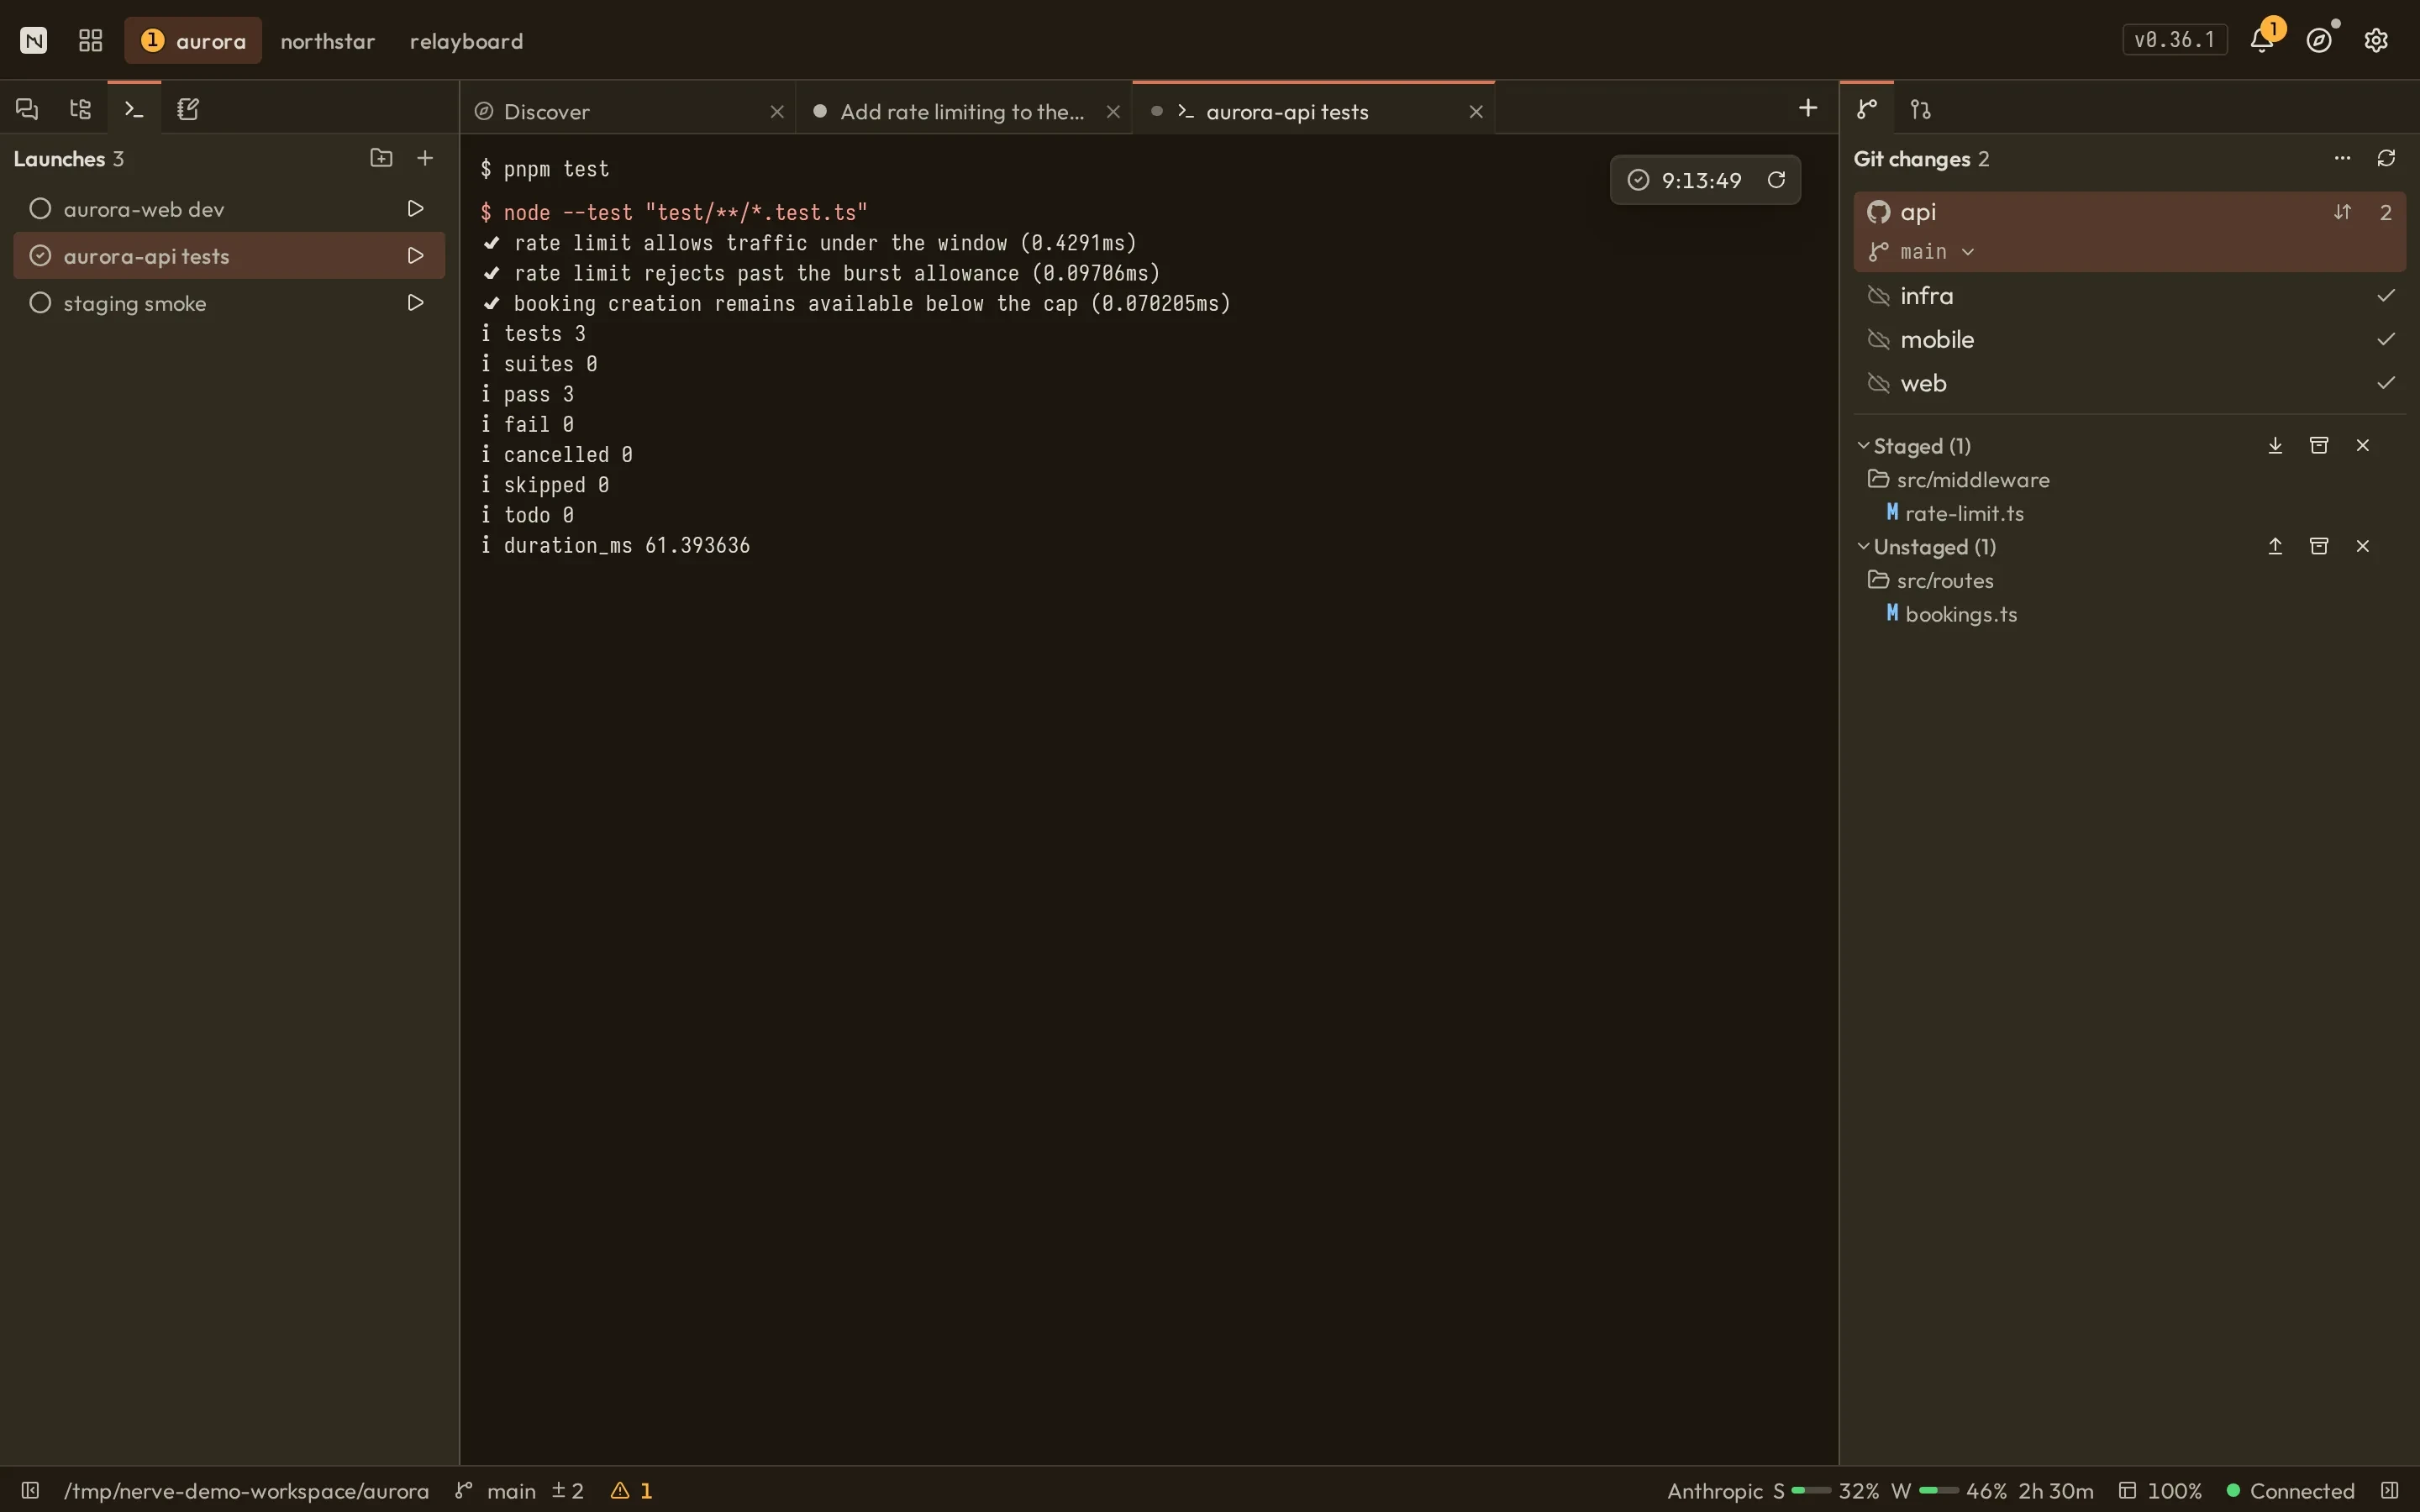Toggle the left sidebar from status bar
This screenshot has width=2420, height=1512.
30,1490
